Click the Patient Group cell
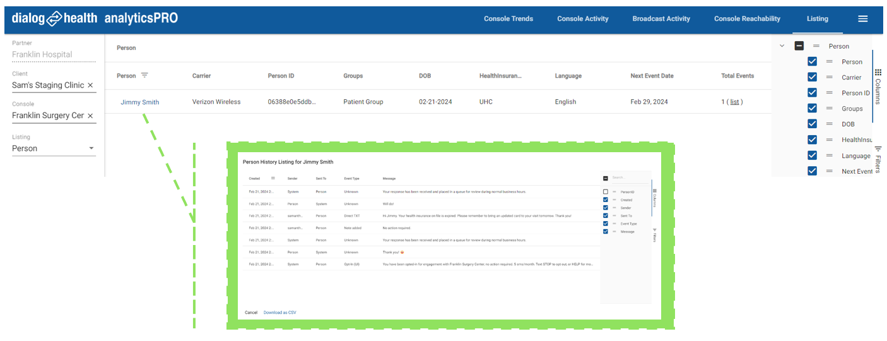 (363, 102)
